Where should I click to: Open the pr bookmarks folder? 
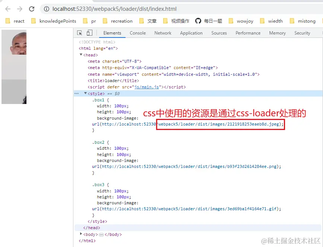[x=90, y=21]
